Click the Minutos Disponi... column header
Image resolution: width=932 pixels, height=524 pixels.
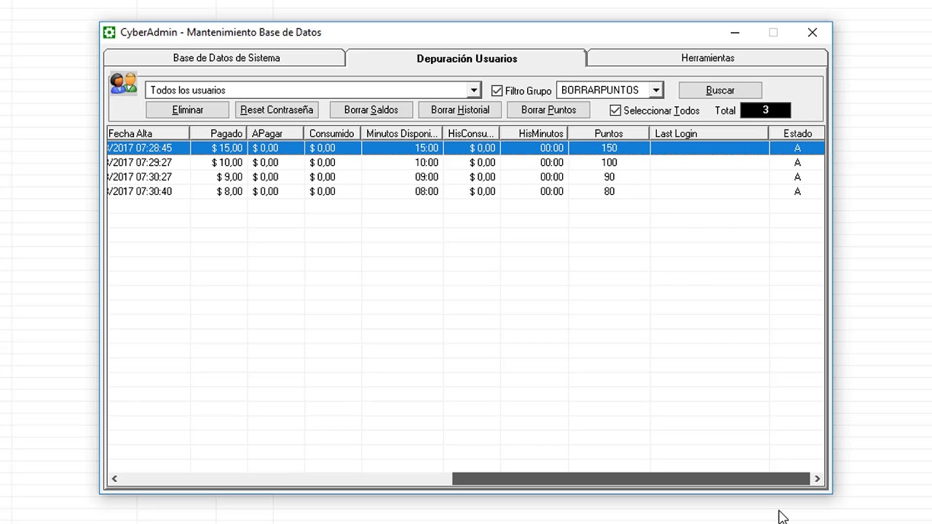pos(402,134)
